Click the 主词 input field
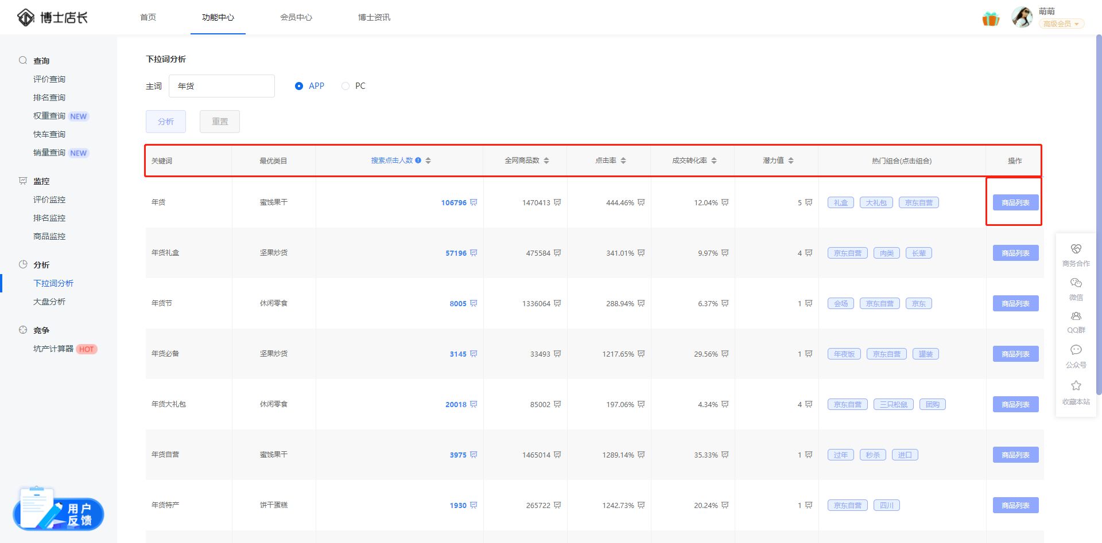 click(x=222, y=86)
